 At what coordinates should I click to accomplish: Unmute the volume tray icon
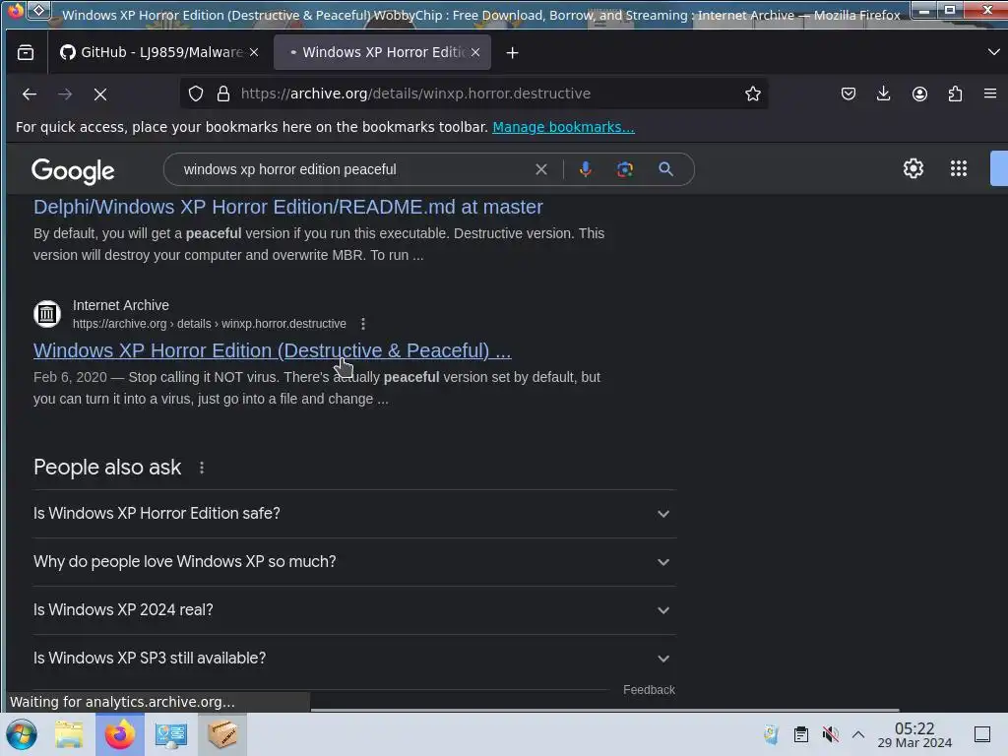(x=831, y=734)
